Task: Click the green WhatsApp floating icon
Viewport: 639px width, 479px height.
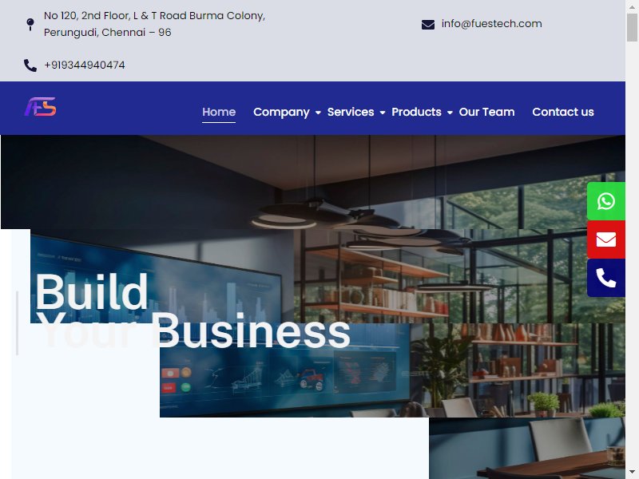Action: 606,201
